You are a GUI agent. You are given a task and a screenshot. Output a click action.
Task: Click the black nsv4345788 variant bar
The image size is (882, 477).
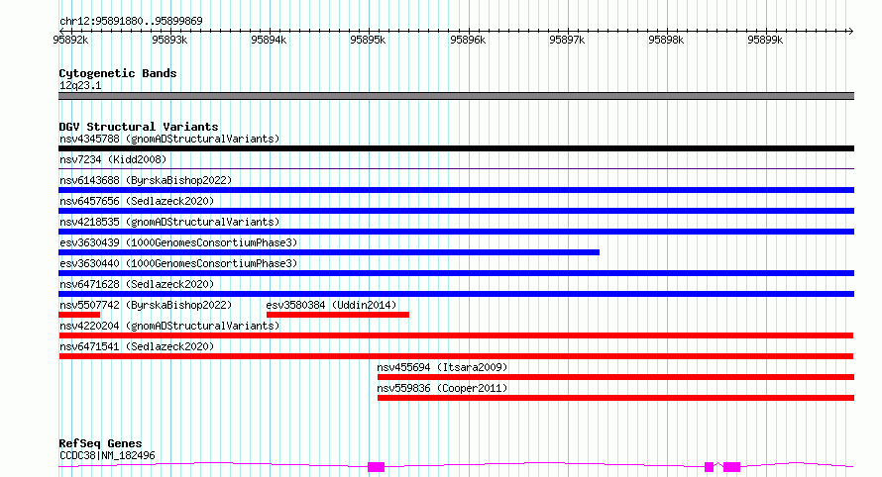coord(456,148)
